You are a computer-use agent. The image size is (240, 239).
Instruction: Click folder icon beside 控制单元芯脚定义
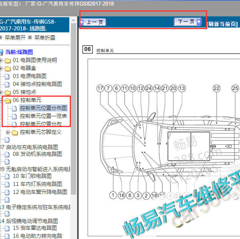(15, 133)
